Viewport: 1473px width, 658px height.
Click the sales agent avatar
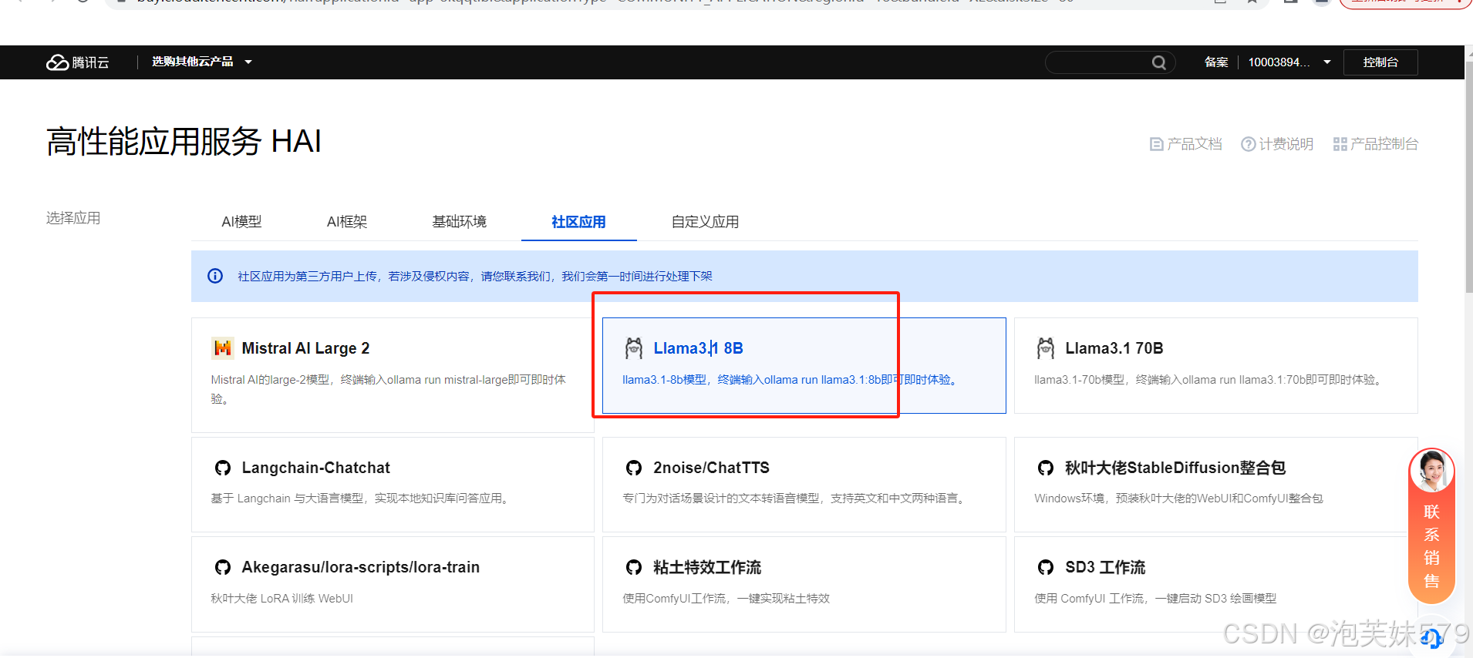[1431, 471]
